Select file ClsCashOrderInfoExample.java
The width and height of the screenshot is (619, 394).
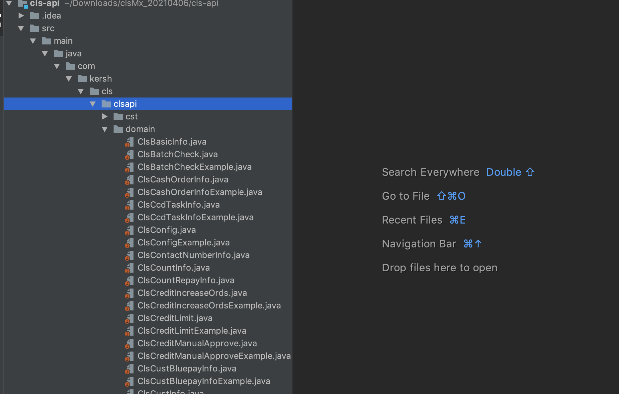tap(200, 192)
